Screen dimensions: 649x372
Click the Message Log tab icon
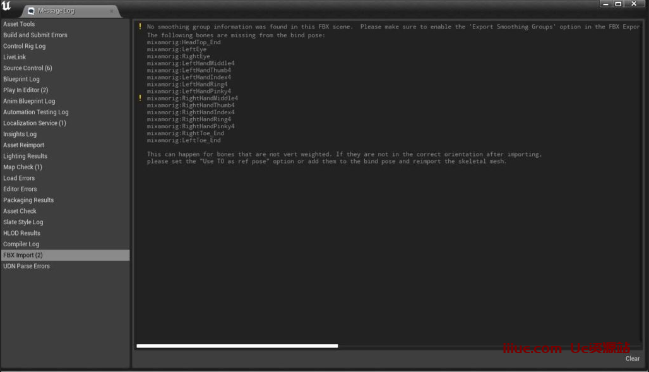[x=31, y=11]
